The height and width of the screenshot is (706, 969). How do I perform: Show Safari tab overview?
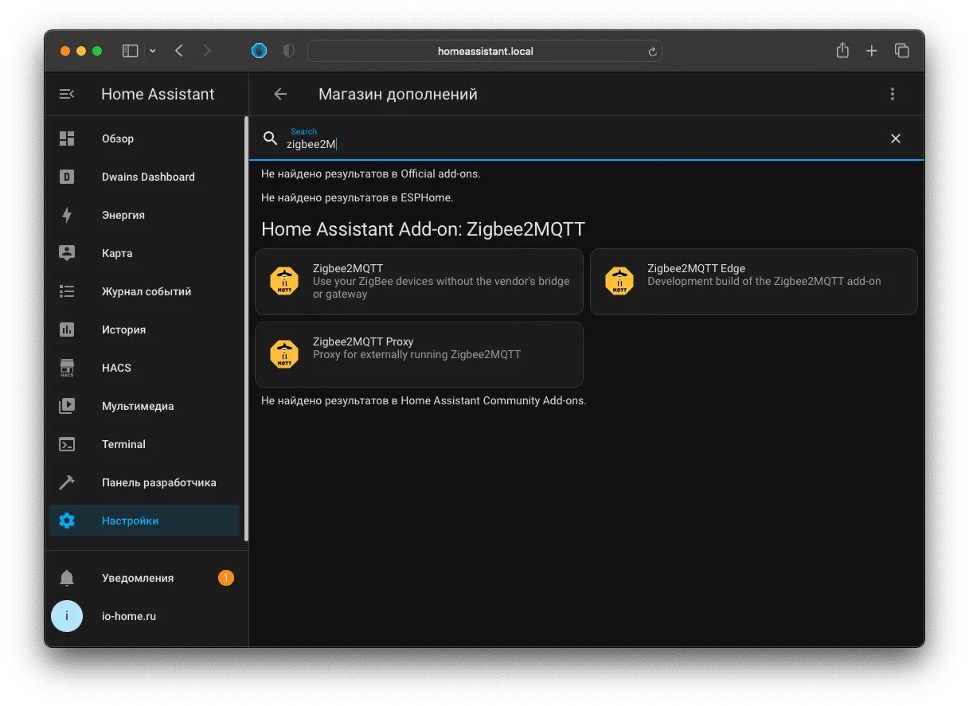(x=902, y=51)
